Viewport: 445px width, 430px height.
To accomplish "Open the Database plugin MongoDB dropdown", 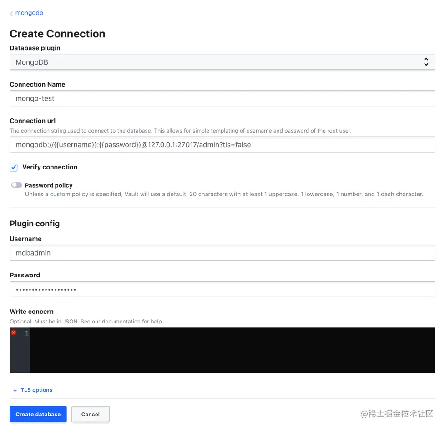I will tap(222, 62).
